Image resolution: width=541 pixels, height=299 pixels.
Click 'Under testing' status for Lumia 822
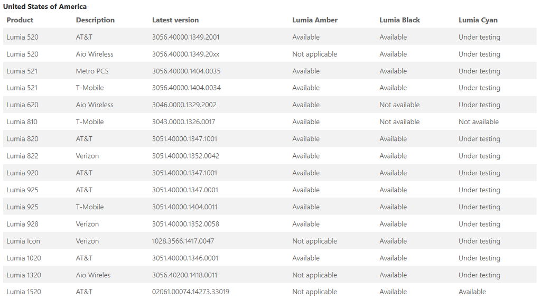[479, 156]
